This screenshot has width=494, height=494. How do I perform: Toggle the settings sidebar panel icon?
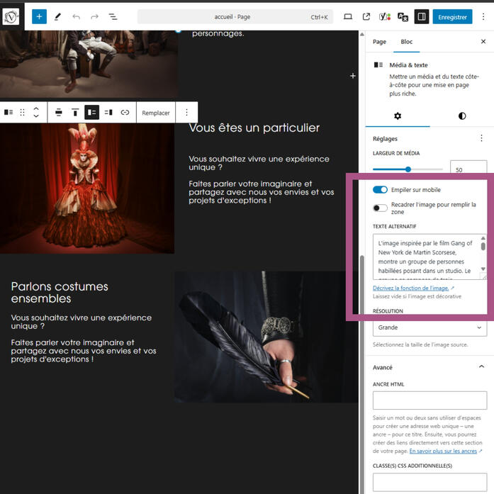[421, 16]
